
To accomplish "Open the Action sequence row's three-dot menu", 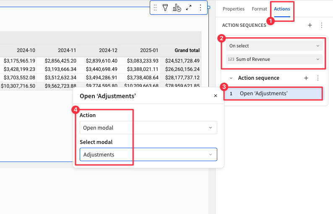I will (x=318, y=78).
